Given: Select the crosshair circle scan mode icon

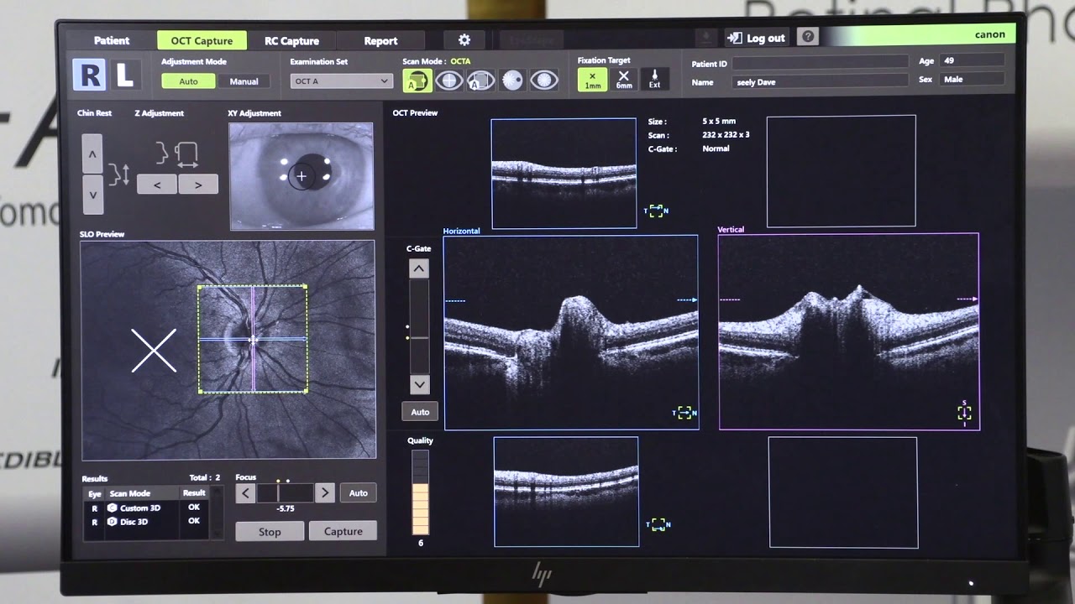Looking at the screenshot, I should coord(449,81).
